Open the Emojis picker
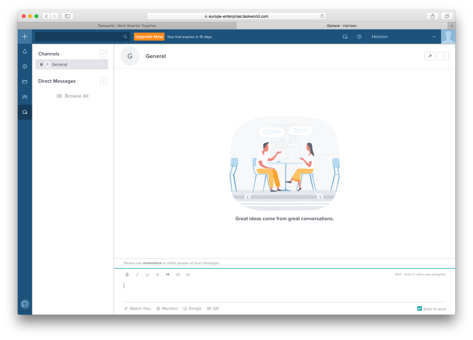The width and height of the screenshot is (473, 340). [192, 309]
